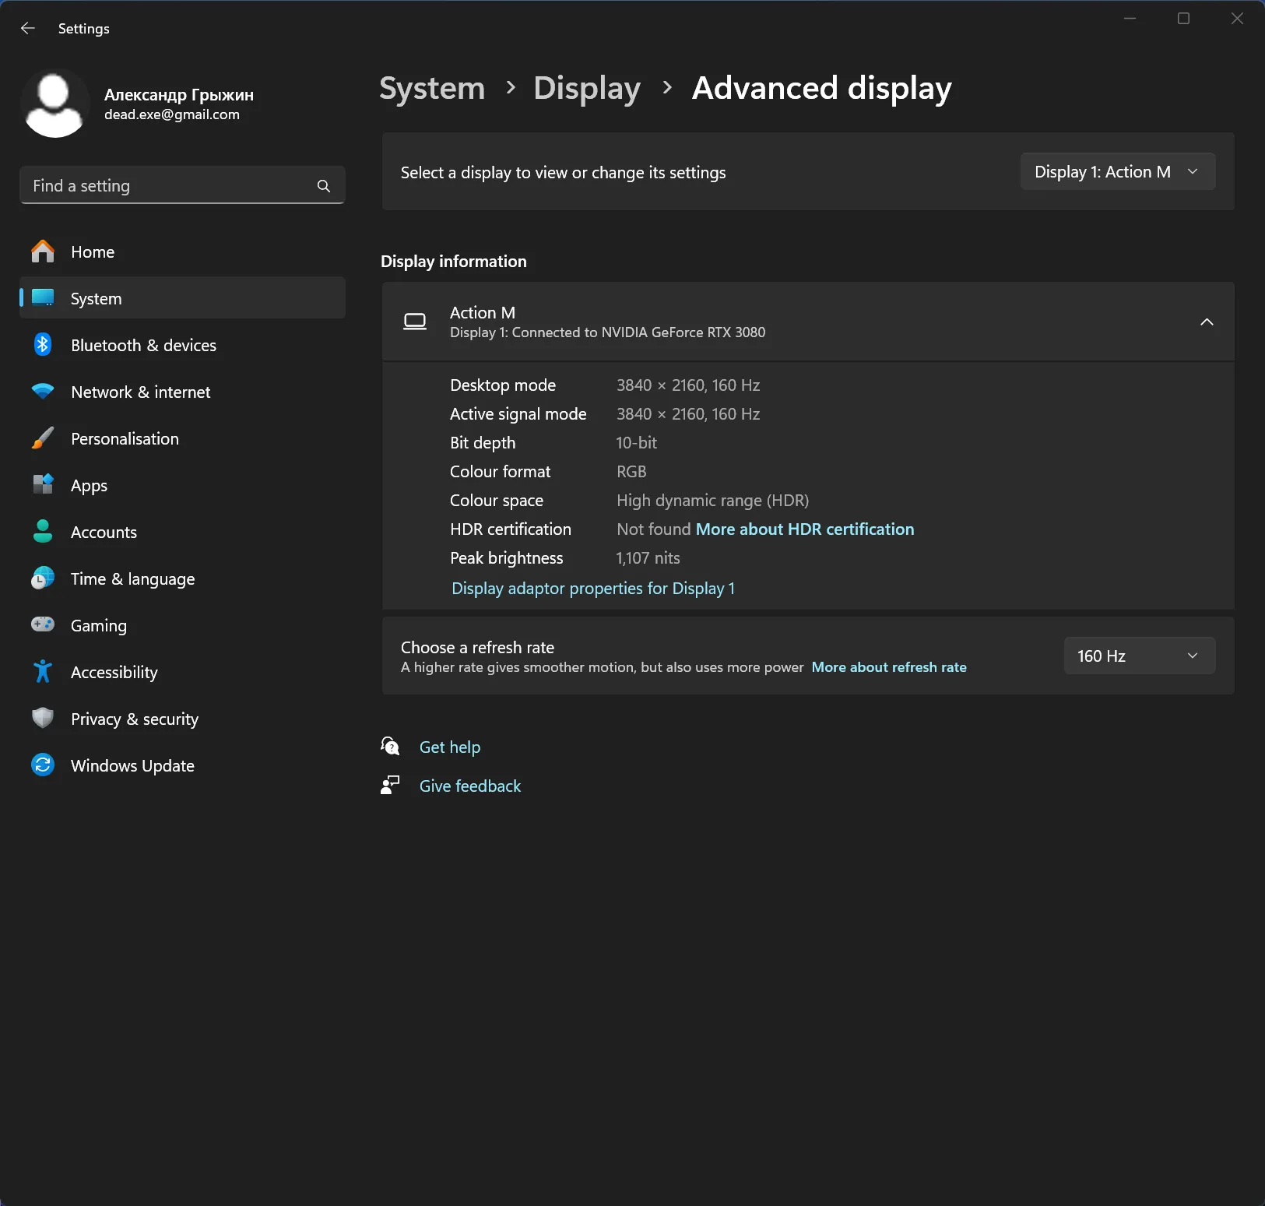Click the Gaming controller icon
This screenshot has height=1206, width=1265.
pos(43,625)
